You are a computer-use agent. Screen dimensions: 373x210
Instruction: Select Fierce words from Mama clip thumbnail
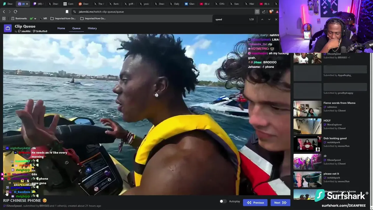(307, 108)
